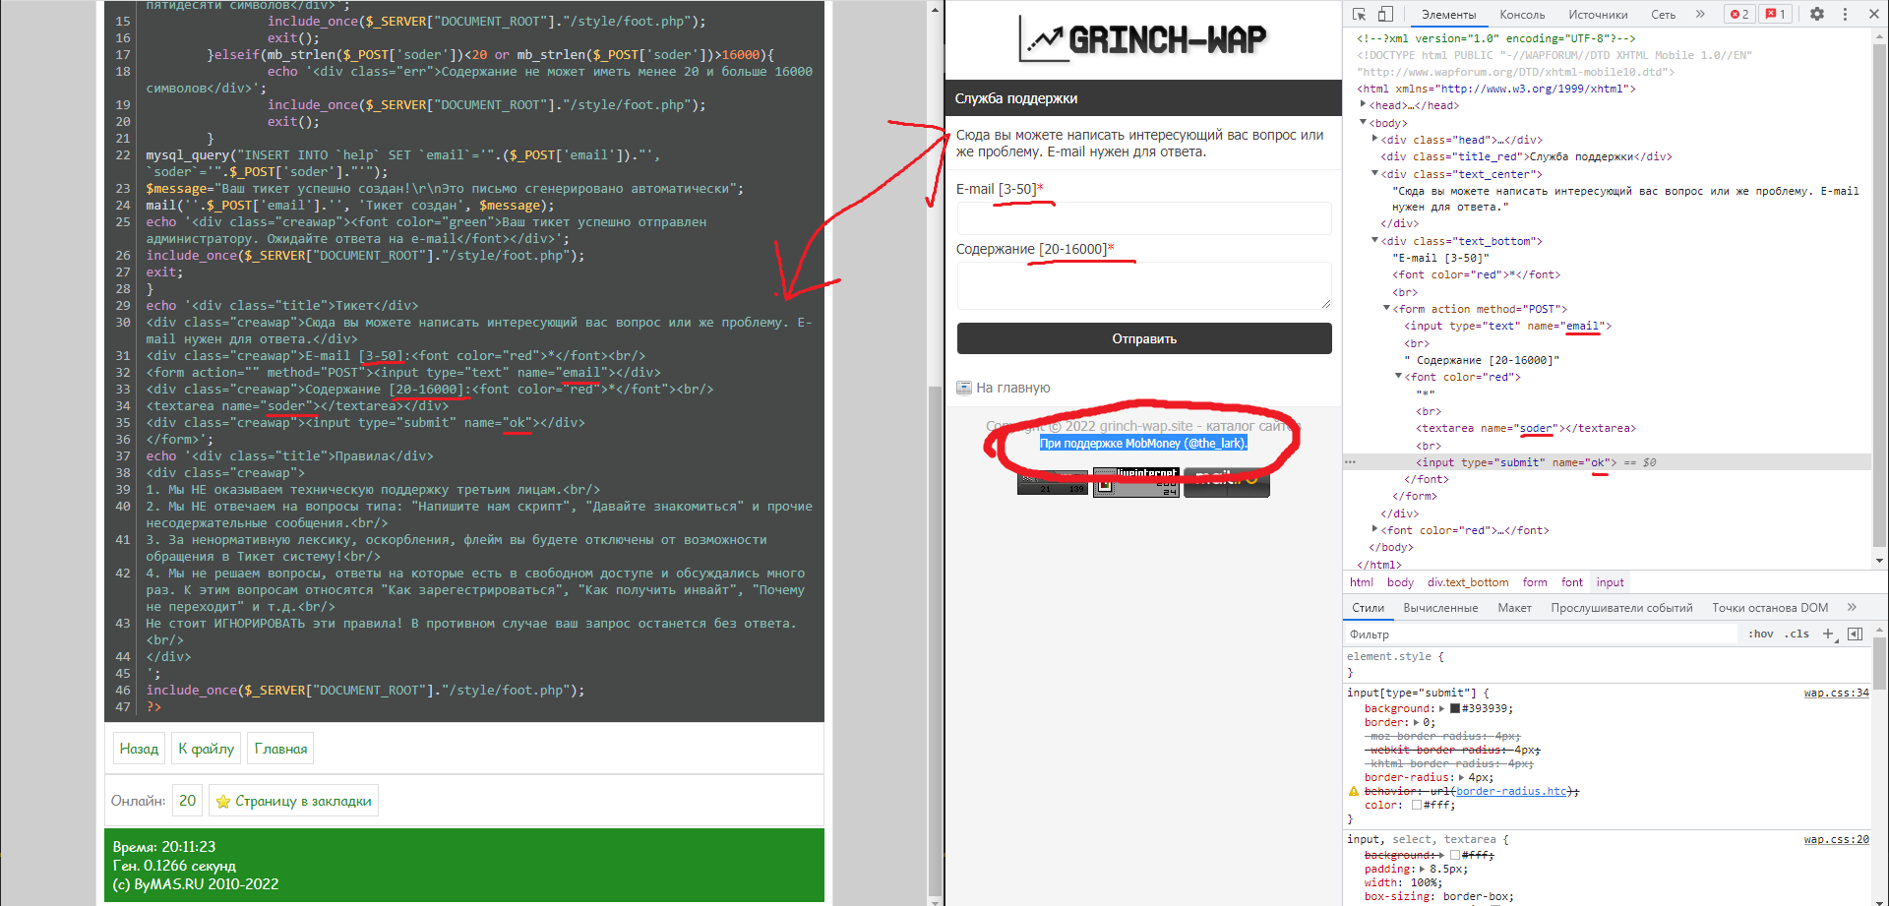Show more DevTools tabs with the chevron
Image resolution: width=1889 pixels, height=906 pixels.
[1700, 14]
